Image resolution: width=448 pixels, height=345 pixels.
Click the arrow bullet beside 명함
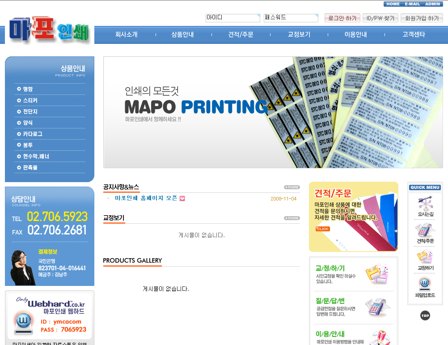coord(19,89)
